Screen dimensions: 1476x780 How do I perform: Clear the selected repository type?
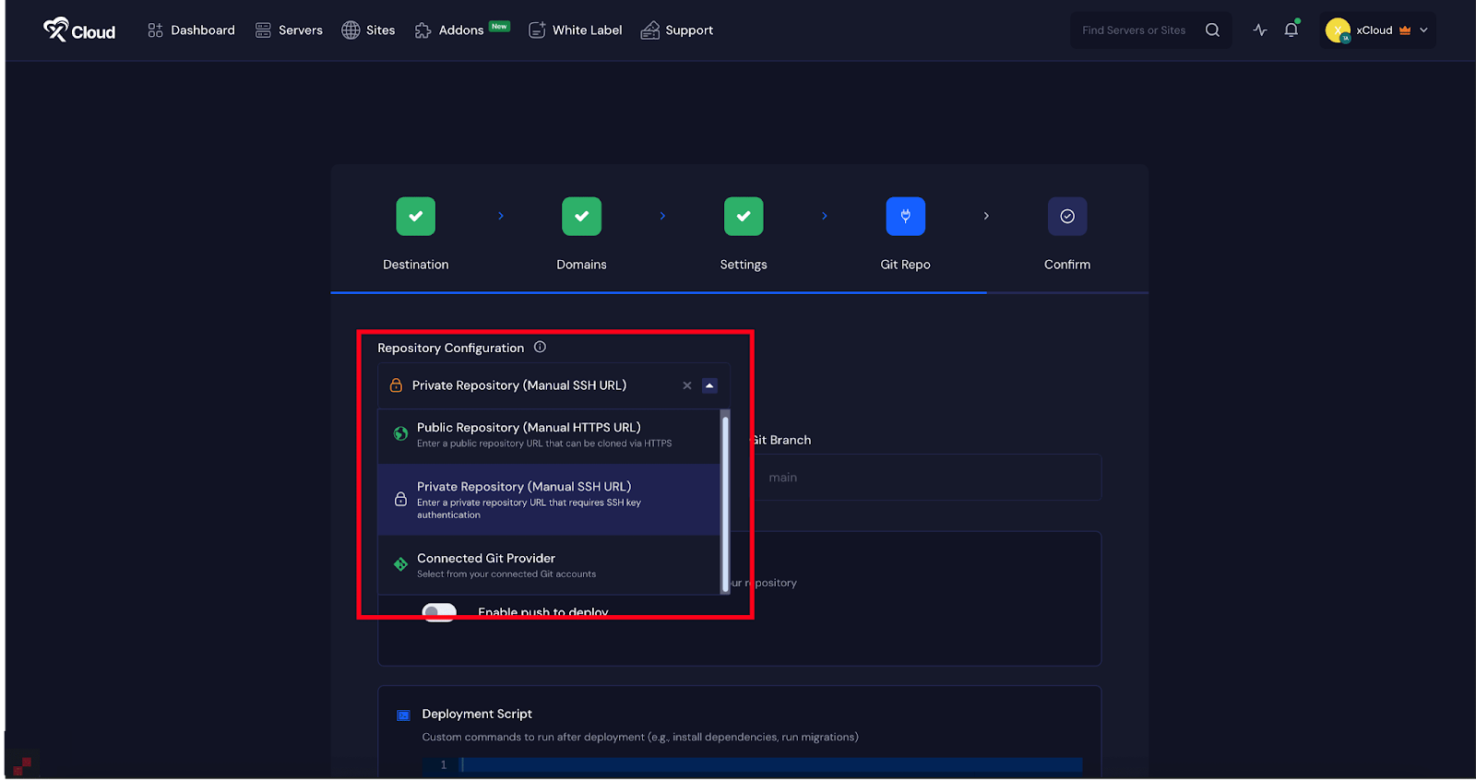[687, 385]
